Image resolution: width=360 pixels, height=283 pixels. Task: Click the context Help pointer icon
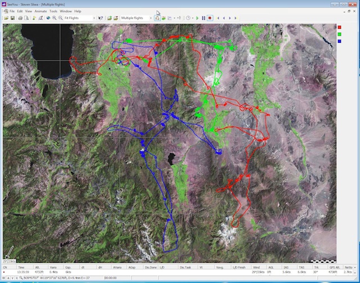coord(100,18)
